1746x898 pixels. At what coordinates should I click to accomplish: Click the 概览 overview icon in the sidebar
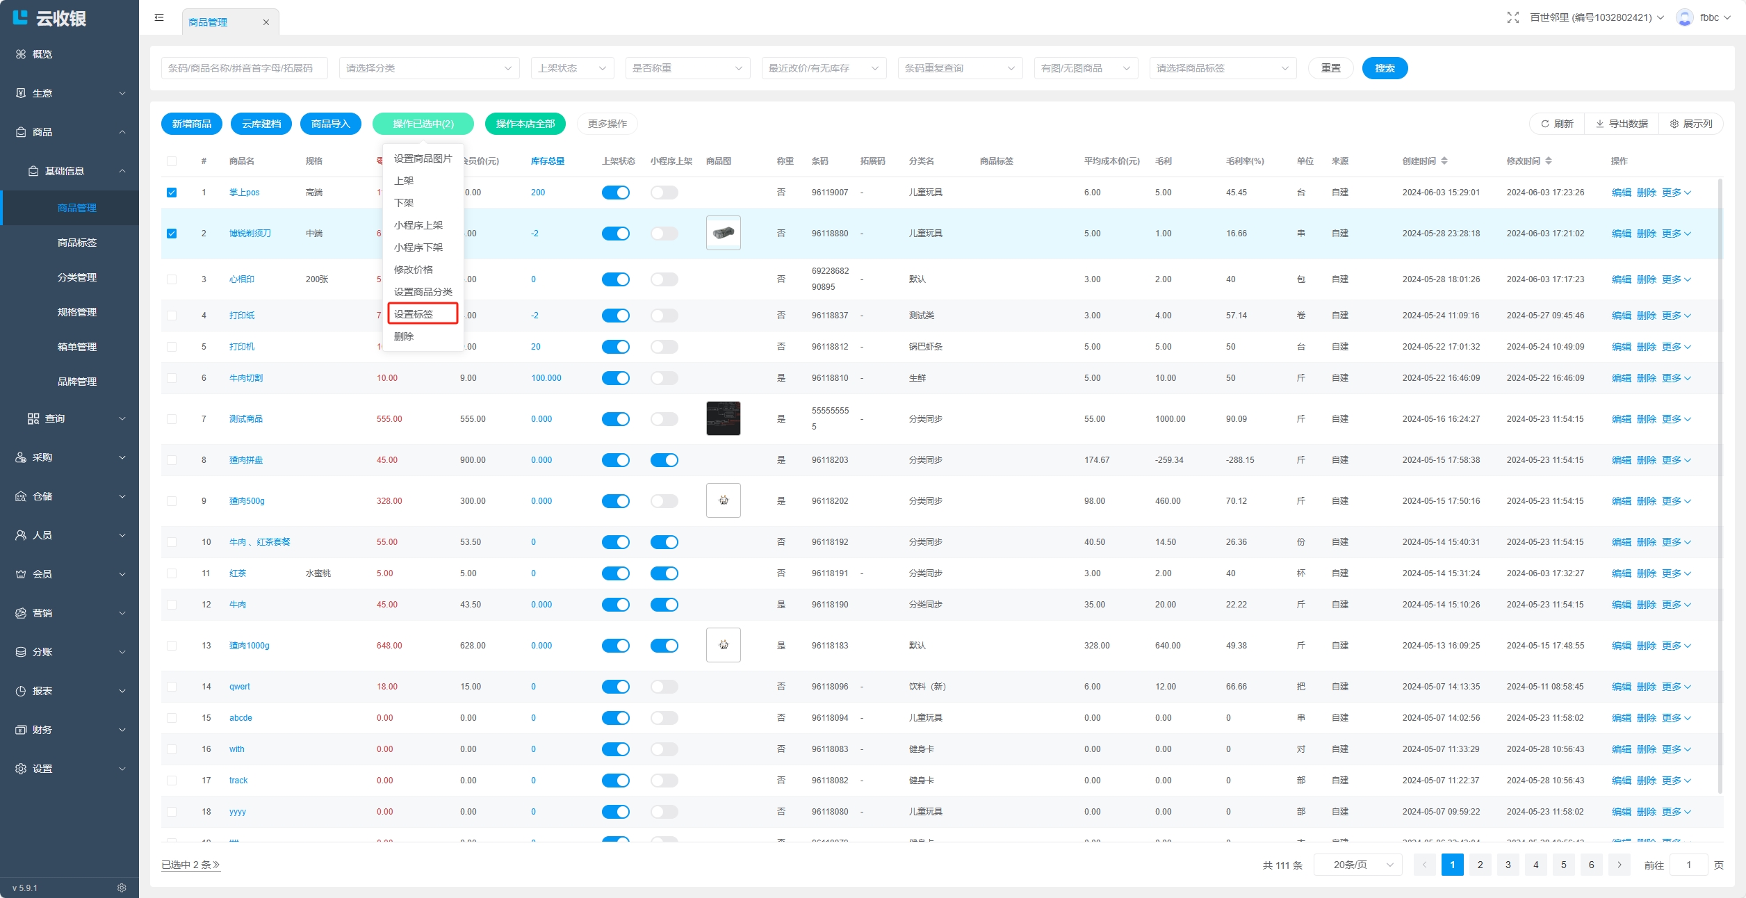[x=21, y=54]
